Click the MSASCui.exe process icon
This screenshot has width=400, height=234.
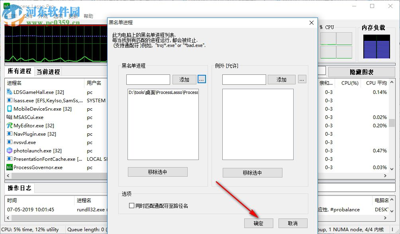[x=9, y=117]
